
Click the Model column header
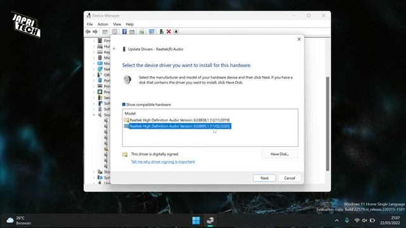130,113
